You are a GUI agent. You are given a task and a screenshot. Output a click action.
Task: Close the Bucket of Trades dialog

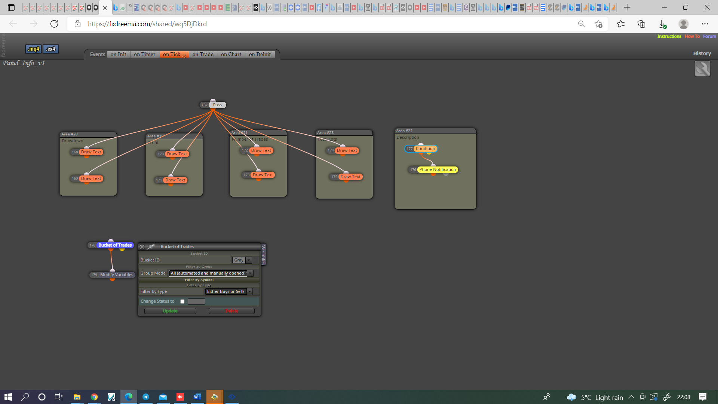pos(142,247)
